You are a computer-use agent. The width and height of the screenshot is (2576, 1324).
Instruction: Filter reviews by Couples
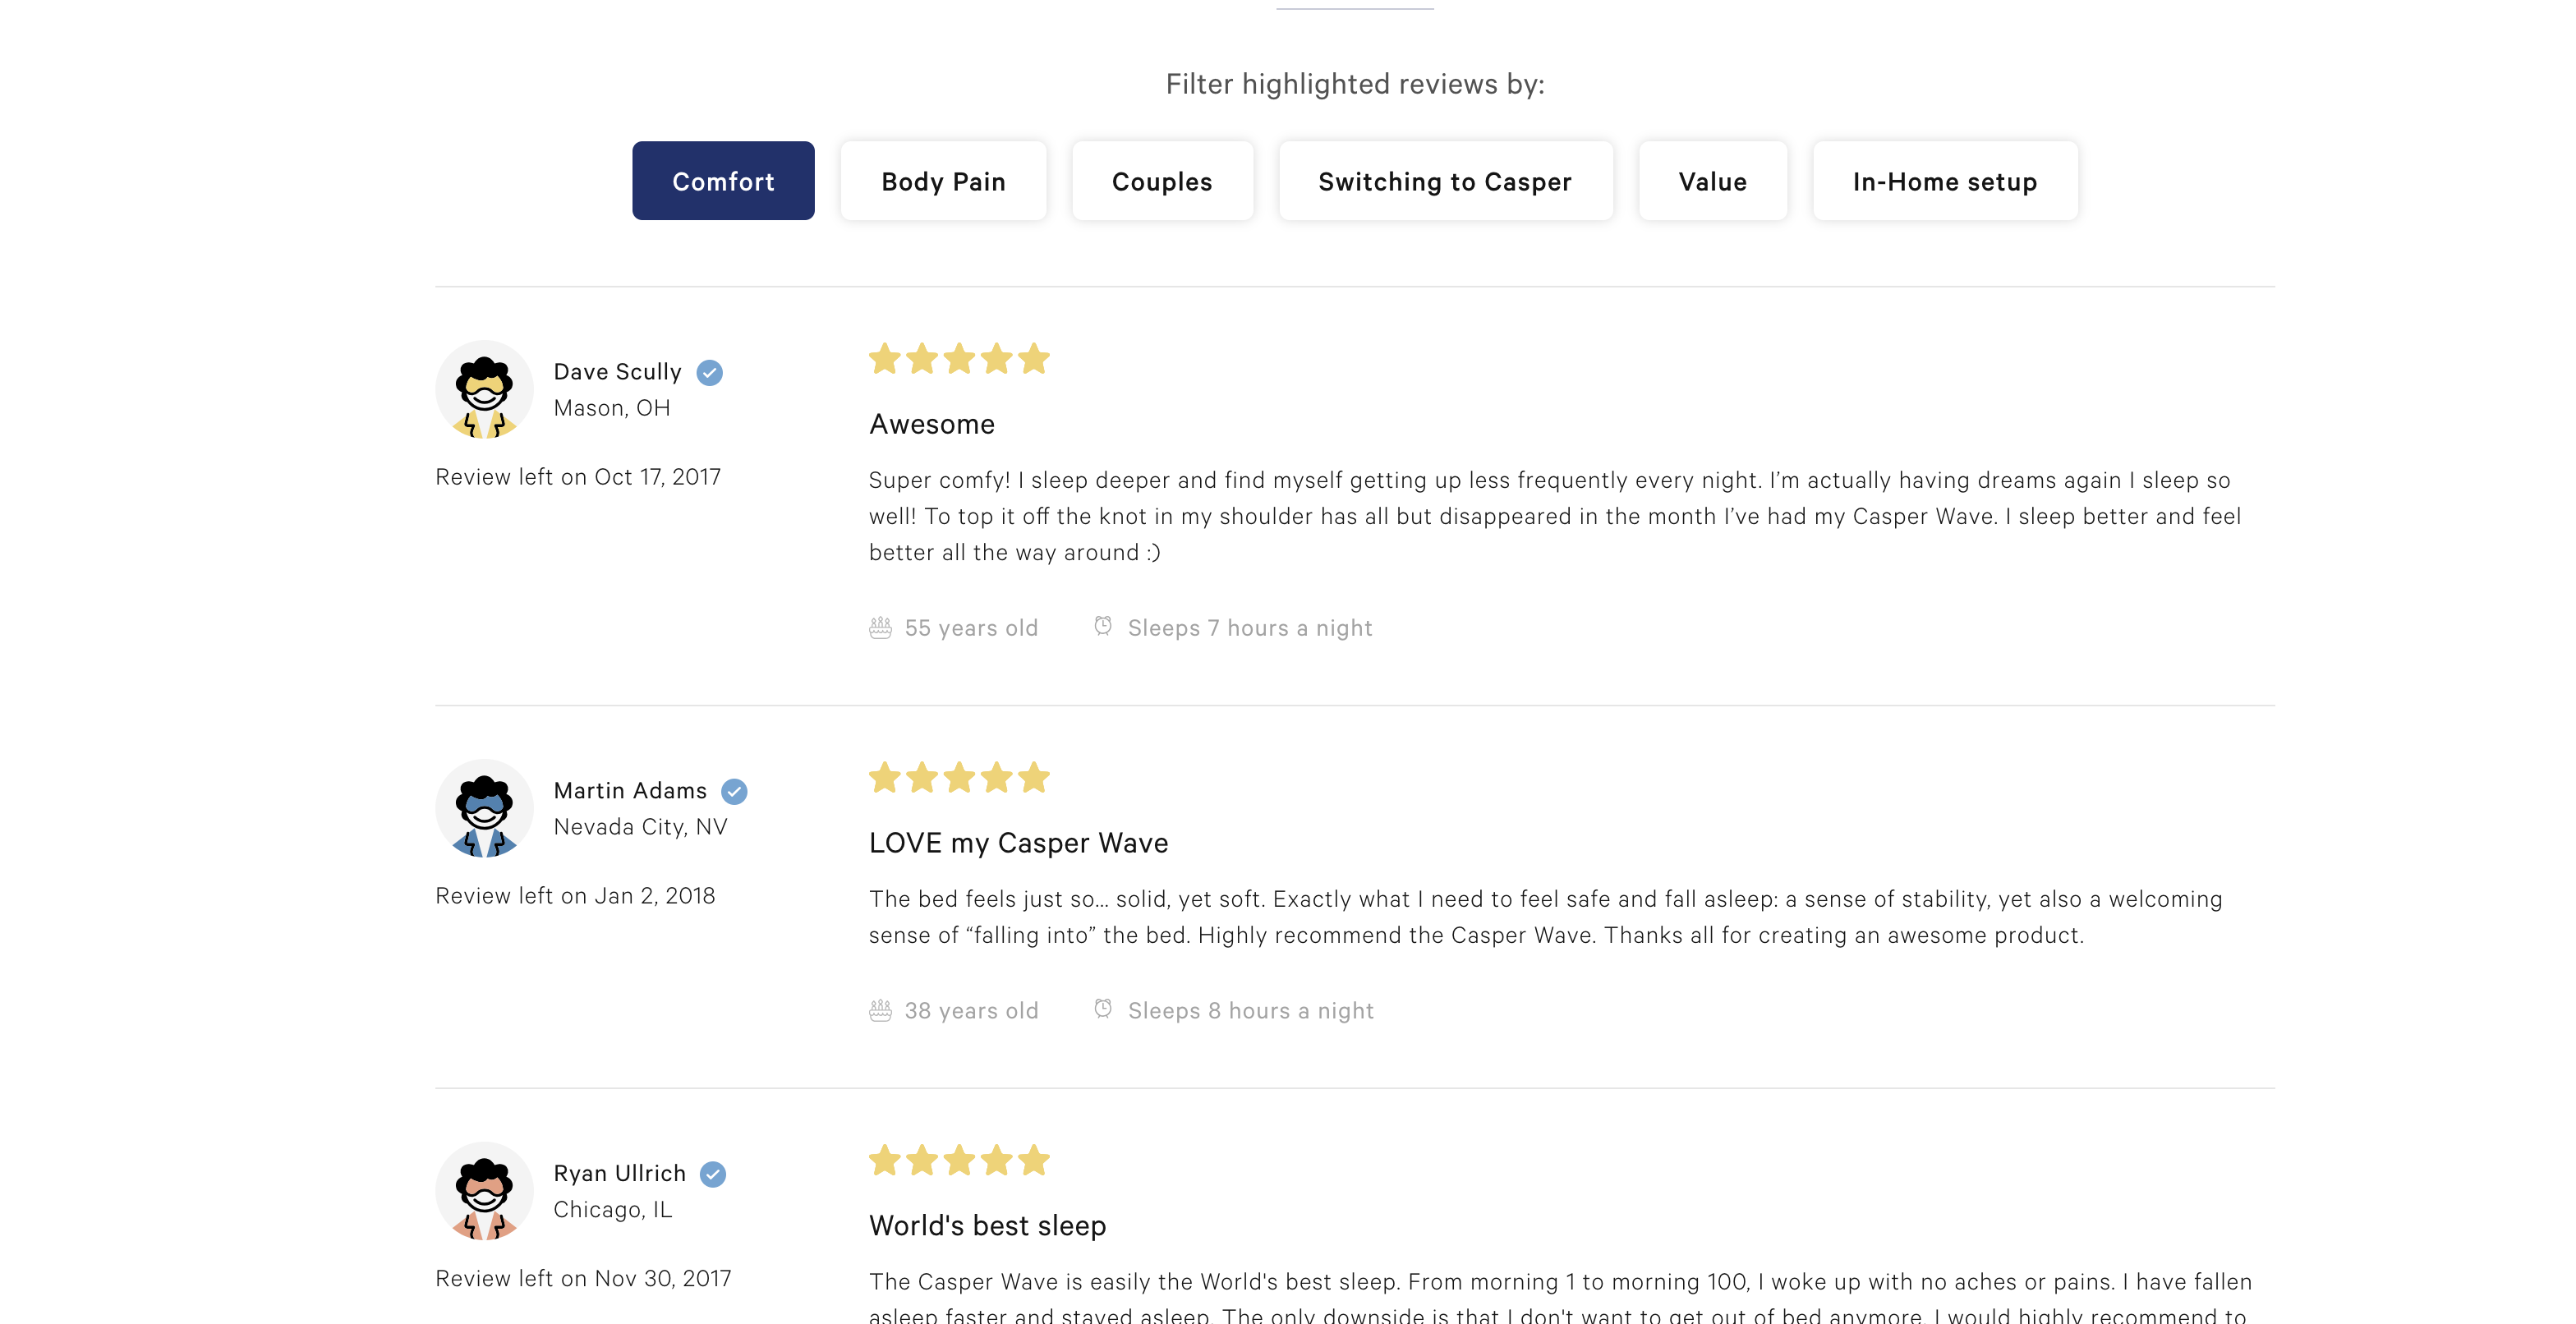point(1162,181)
